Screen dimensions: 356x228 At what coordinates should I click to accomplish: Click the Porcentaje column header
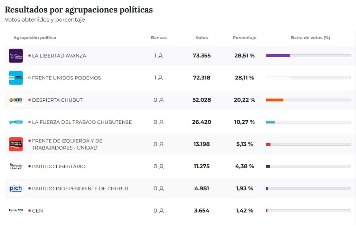point(244,38)
